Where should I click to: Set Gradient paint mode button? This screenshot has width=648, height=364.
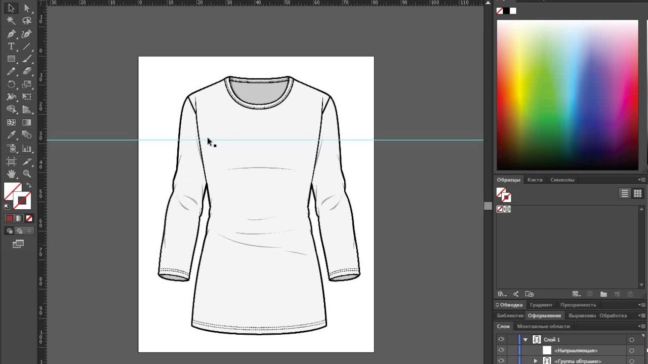pyautogui.click(x=19, y=218)
